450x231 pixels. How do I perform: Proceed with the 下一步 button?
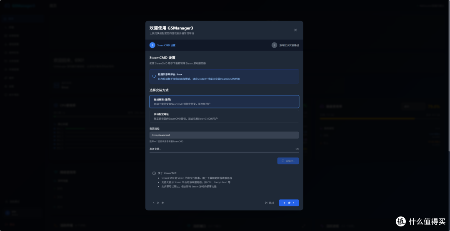pos(289,203)
